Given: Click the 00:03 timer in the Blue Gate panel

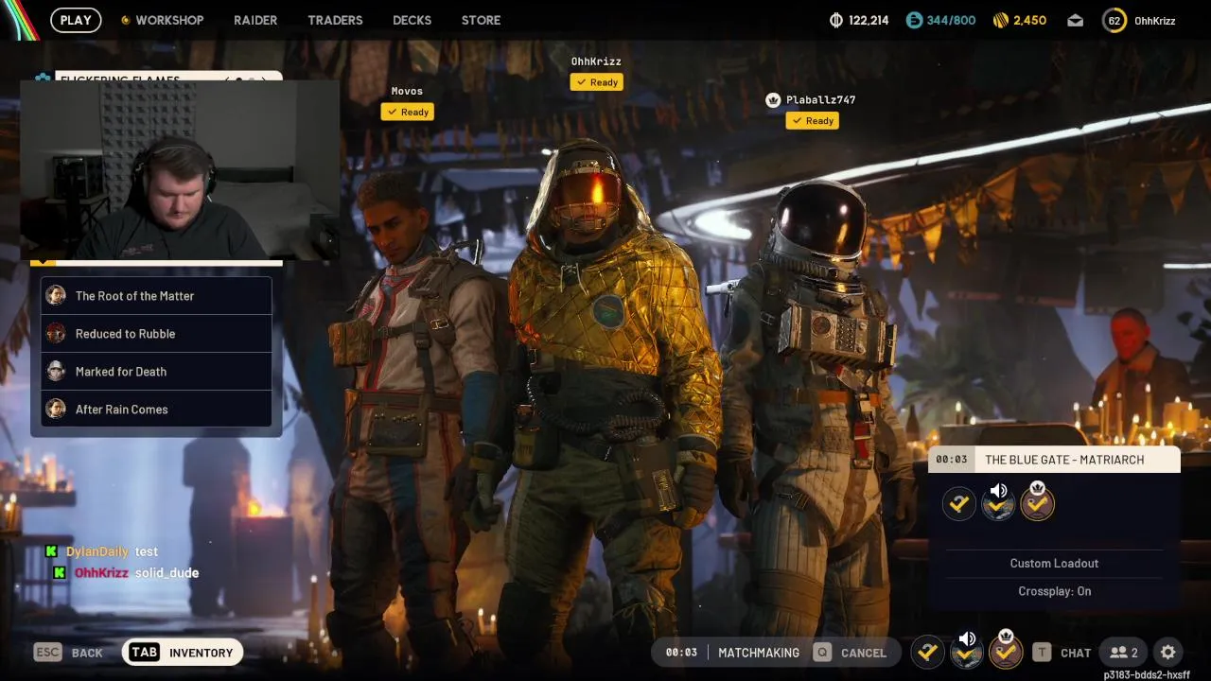Looking at the screenshot, I should pyautogui.click(x=951, y=460).
